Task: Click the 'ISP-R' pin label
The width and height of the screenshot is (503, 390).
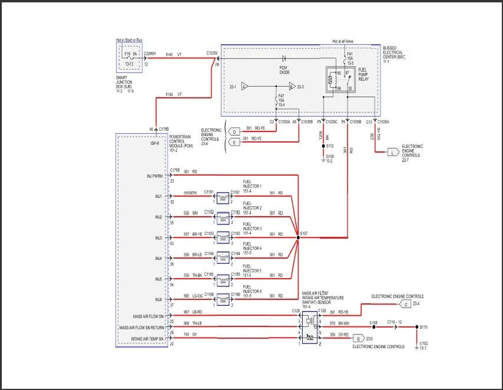Action: tap(155, 144)
